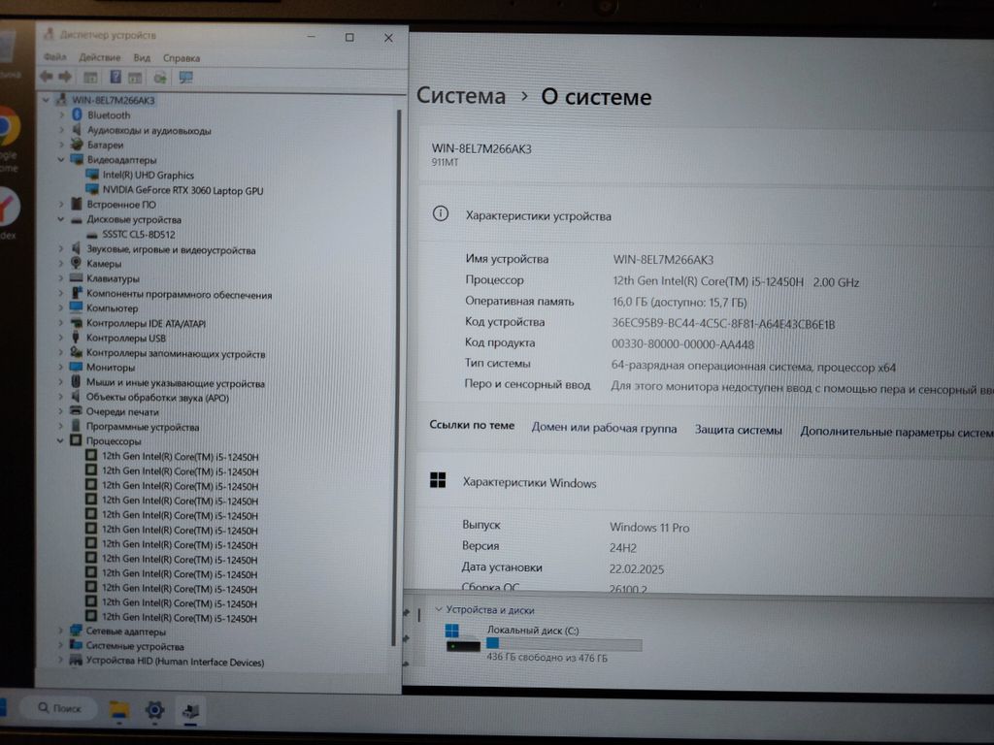Open File Explorer from the taskbar
This screenshot has width=994, height=745.
(119, 710)
